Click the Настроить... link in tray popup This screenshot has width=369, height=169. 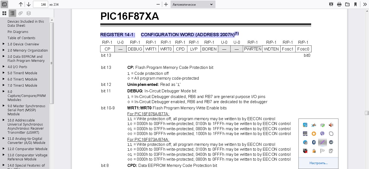point(318,163)
